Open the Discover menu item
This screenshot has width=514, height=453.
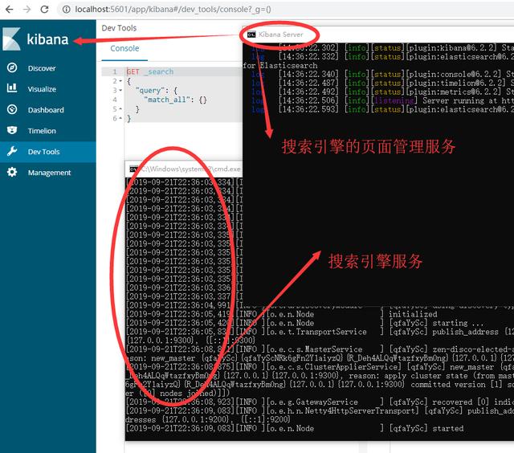[42, 68]
